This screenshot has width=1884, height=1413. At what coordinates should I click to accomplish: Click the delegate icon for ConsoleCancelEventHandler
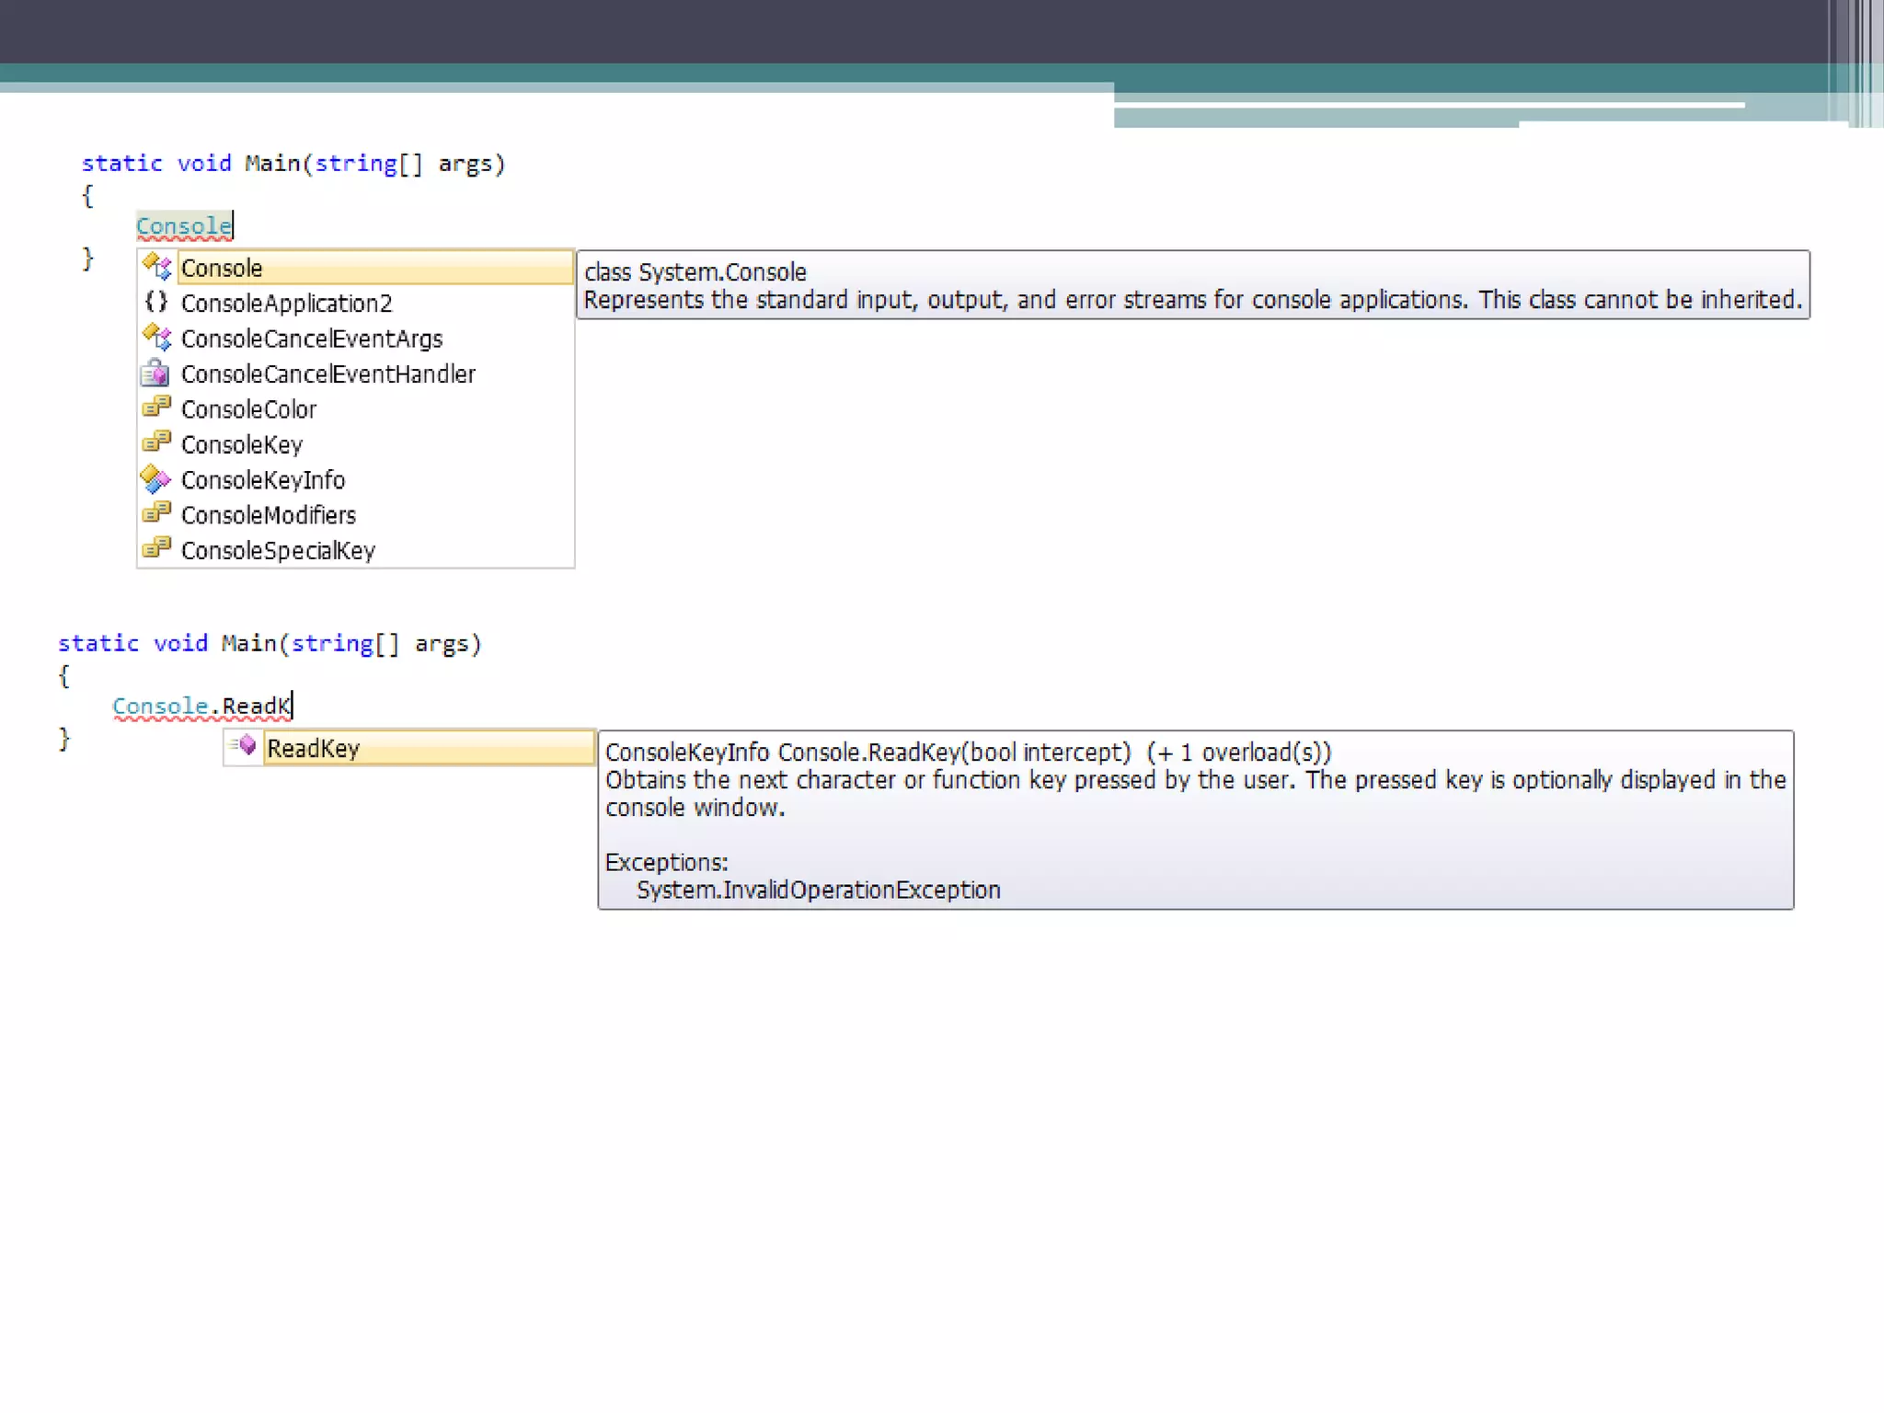click(x=155, y=373)
